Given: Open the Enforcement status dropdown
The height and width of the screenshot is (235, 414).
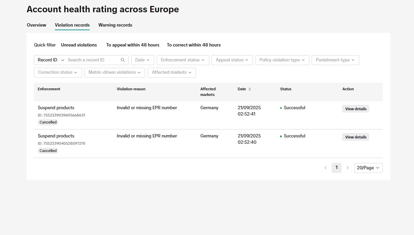Looking at the screenshot, I should click(x=183, y=60).
